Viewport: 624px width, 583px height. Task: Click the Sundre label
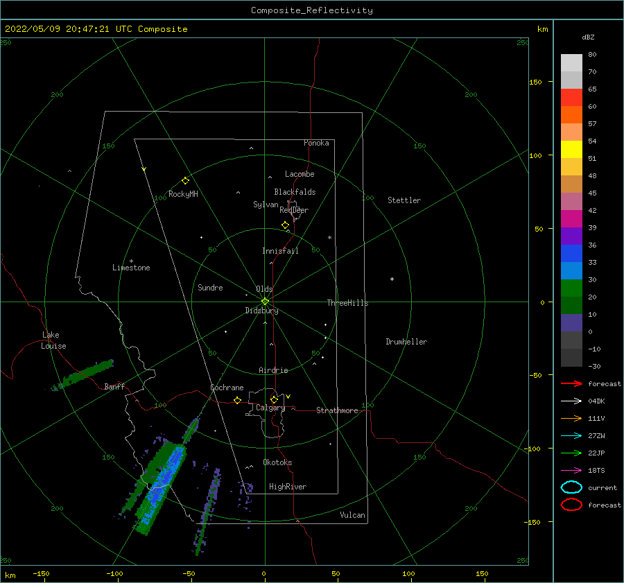tap(211, 287)
